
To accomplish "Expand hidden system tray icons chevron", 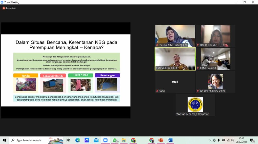I will click(210, 140).
